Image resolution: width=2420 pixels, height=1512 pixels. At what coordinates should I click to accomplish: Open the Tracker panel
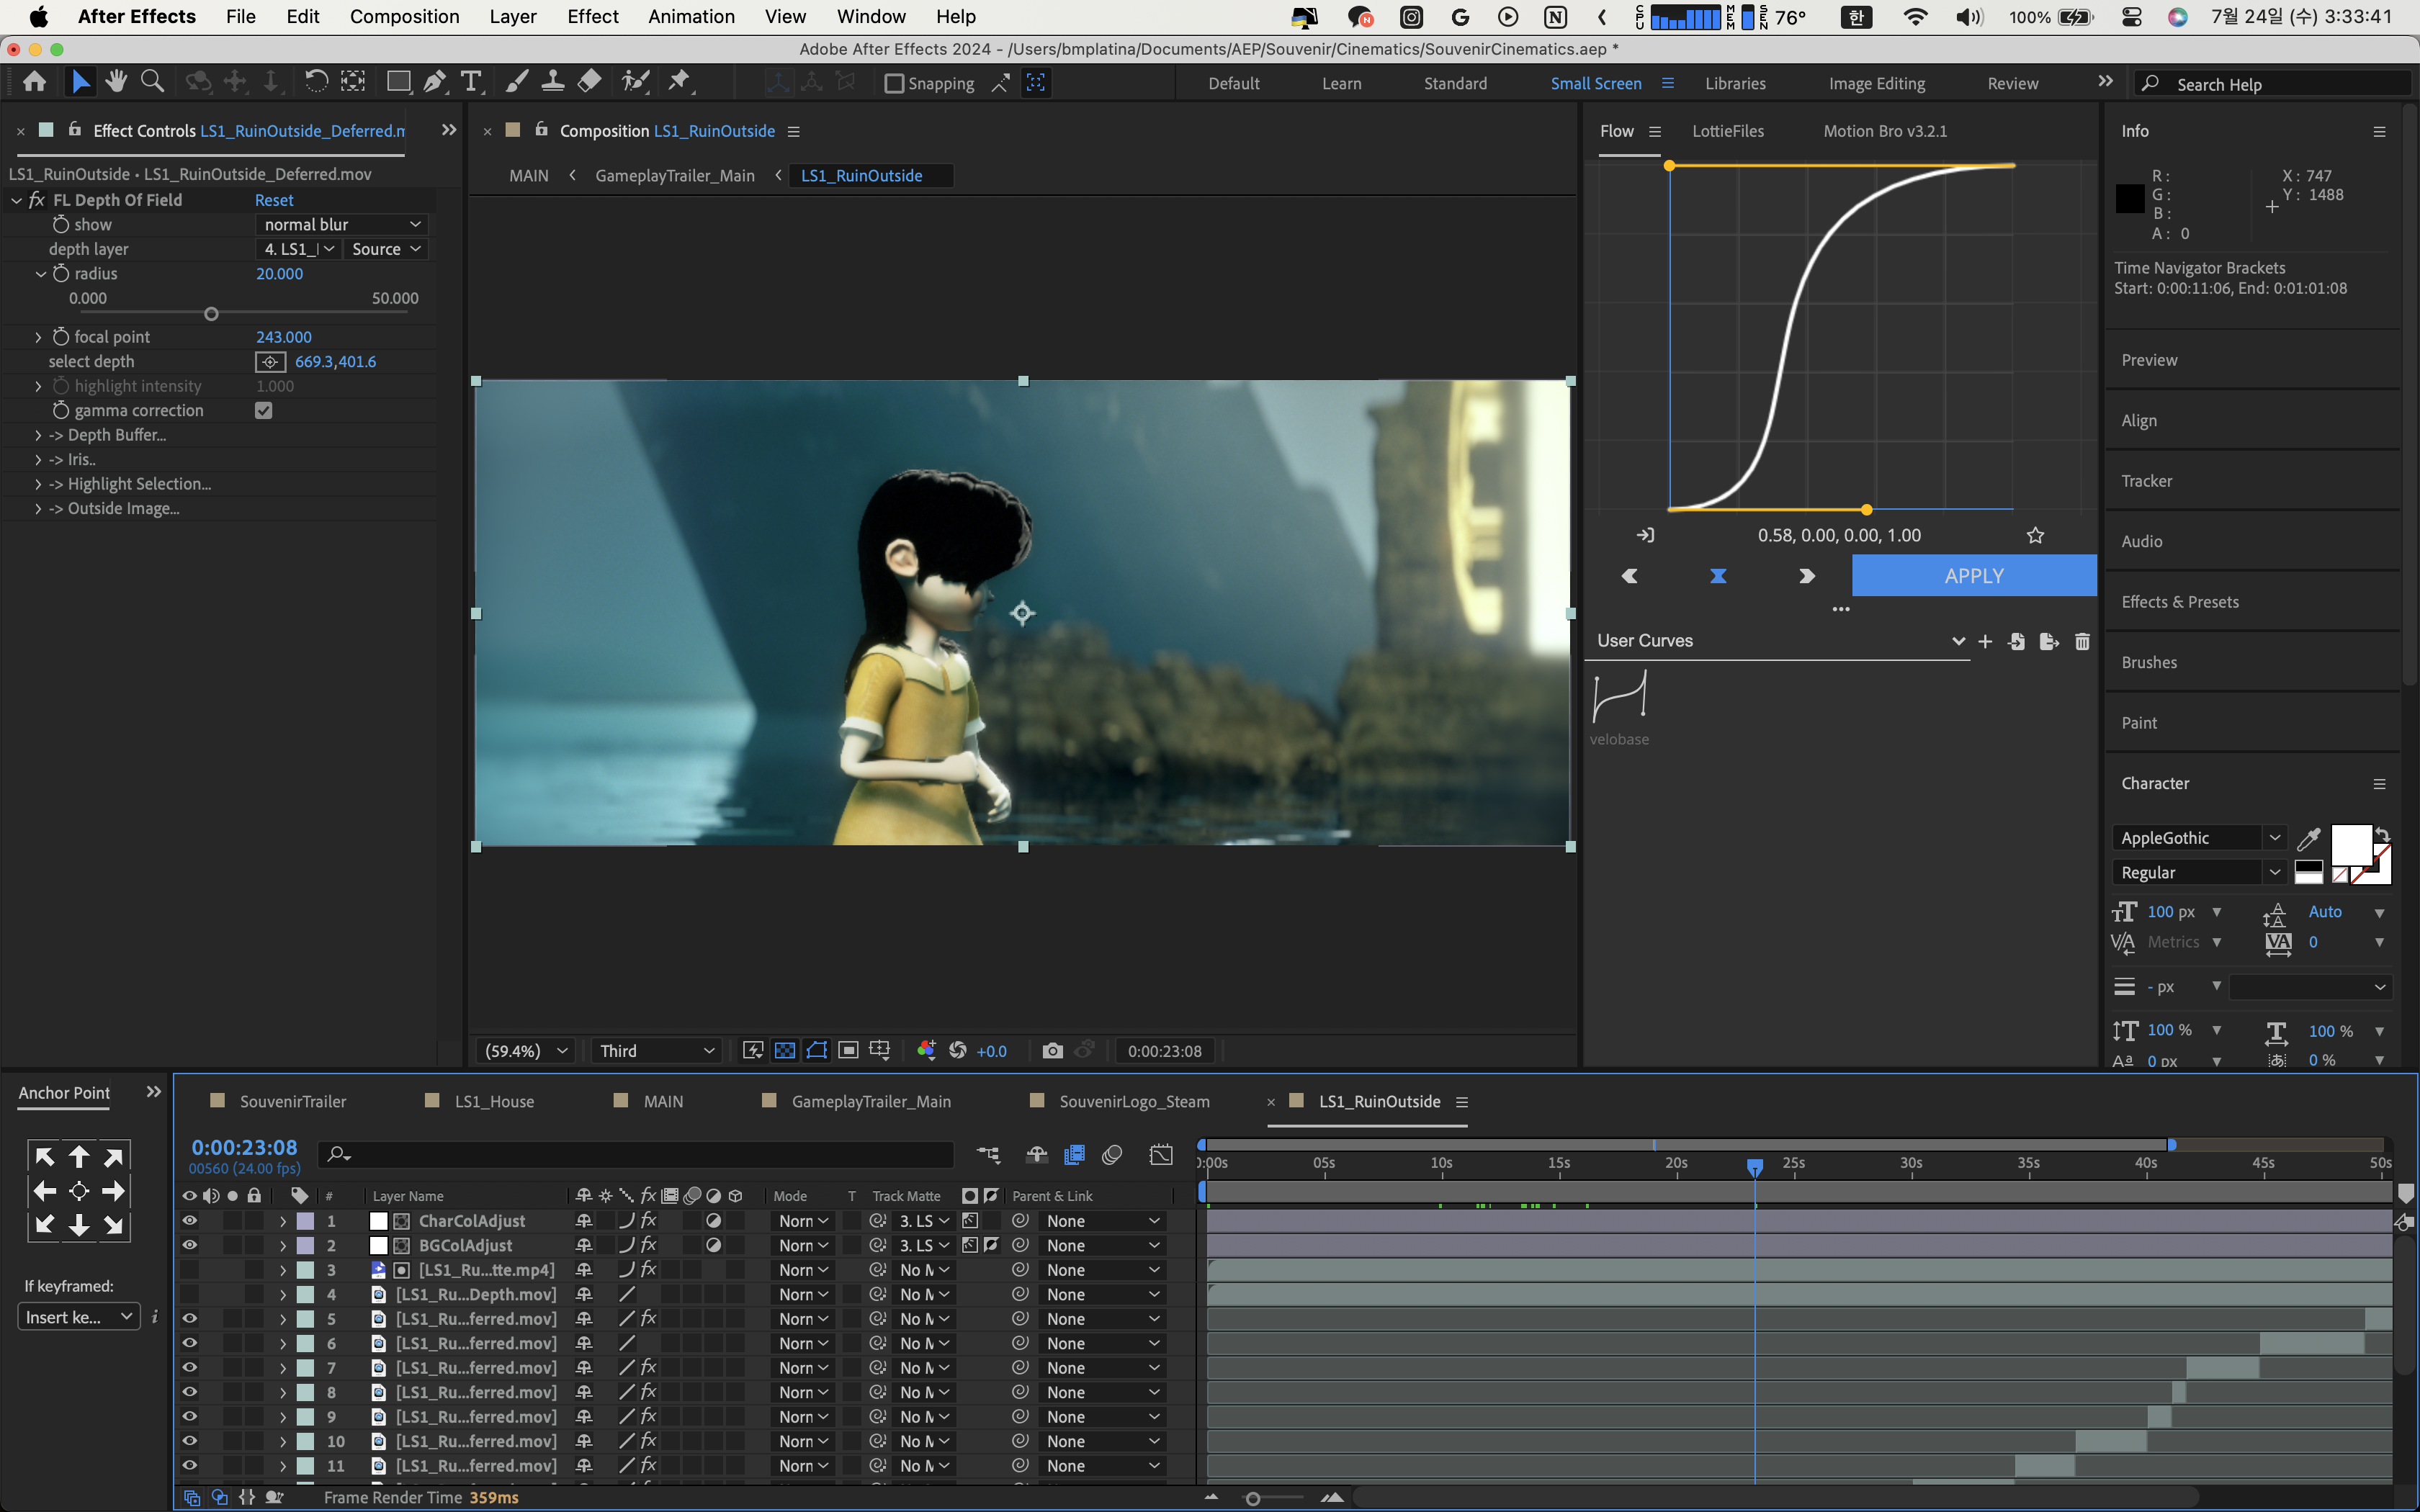(2146, 481)
